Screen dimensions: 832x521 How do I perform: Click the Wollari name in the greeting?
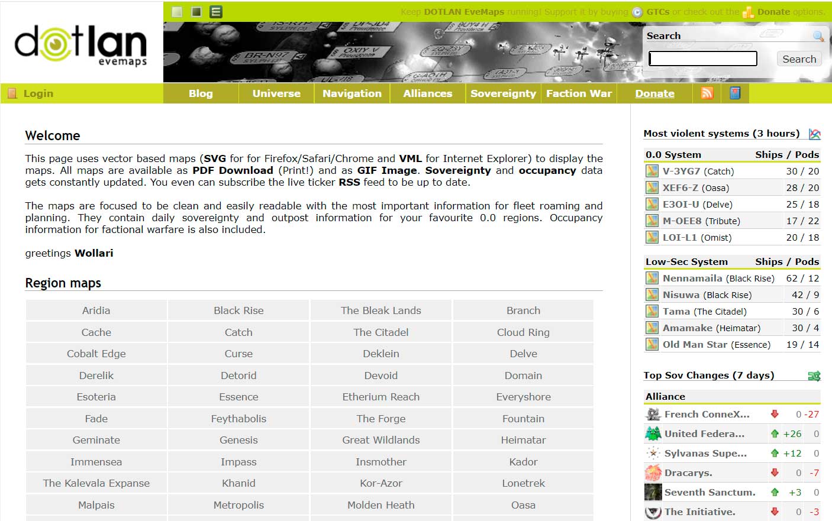pyautogui.click(x=93, y=253)
